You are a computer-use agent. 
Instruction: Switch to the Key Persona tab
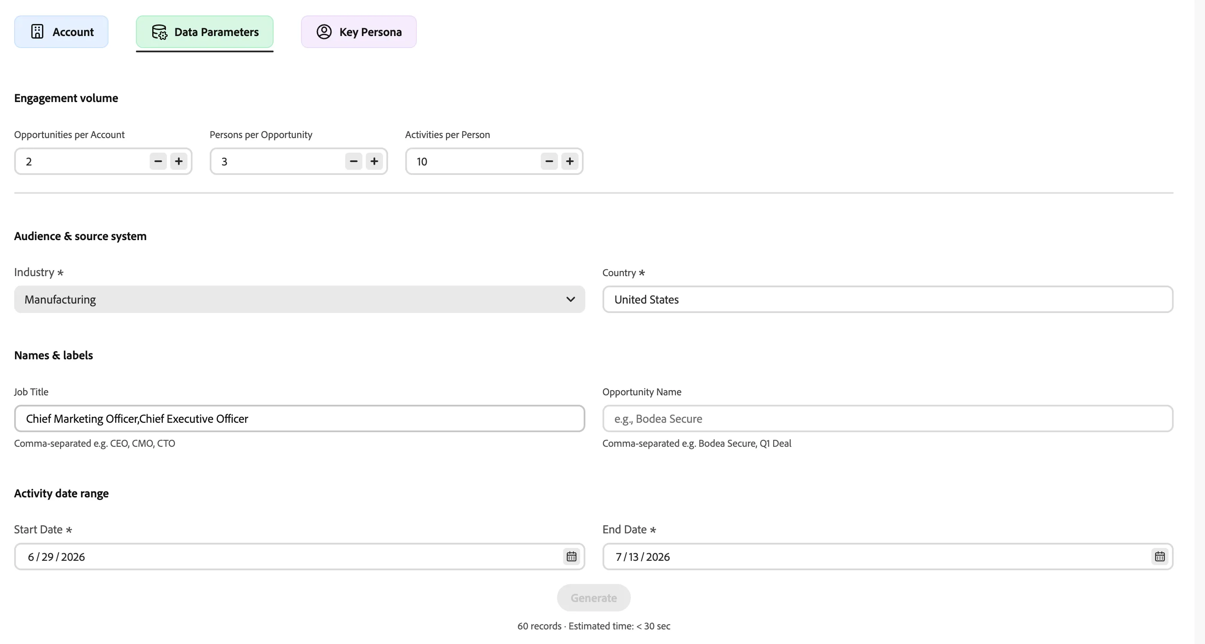(359, 32)
